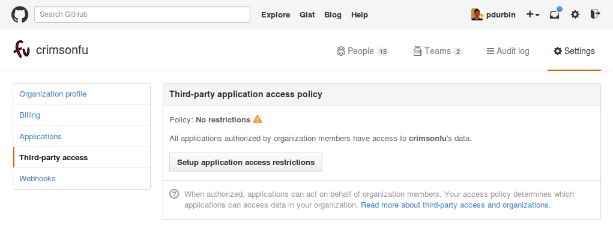Open Help in the top bar
The image size is (613, 252).
359,15
